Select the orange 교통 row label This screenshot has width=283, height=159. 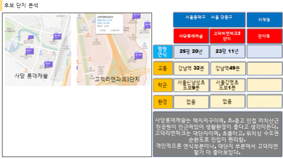tap(163, 68)
